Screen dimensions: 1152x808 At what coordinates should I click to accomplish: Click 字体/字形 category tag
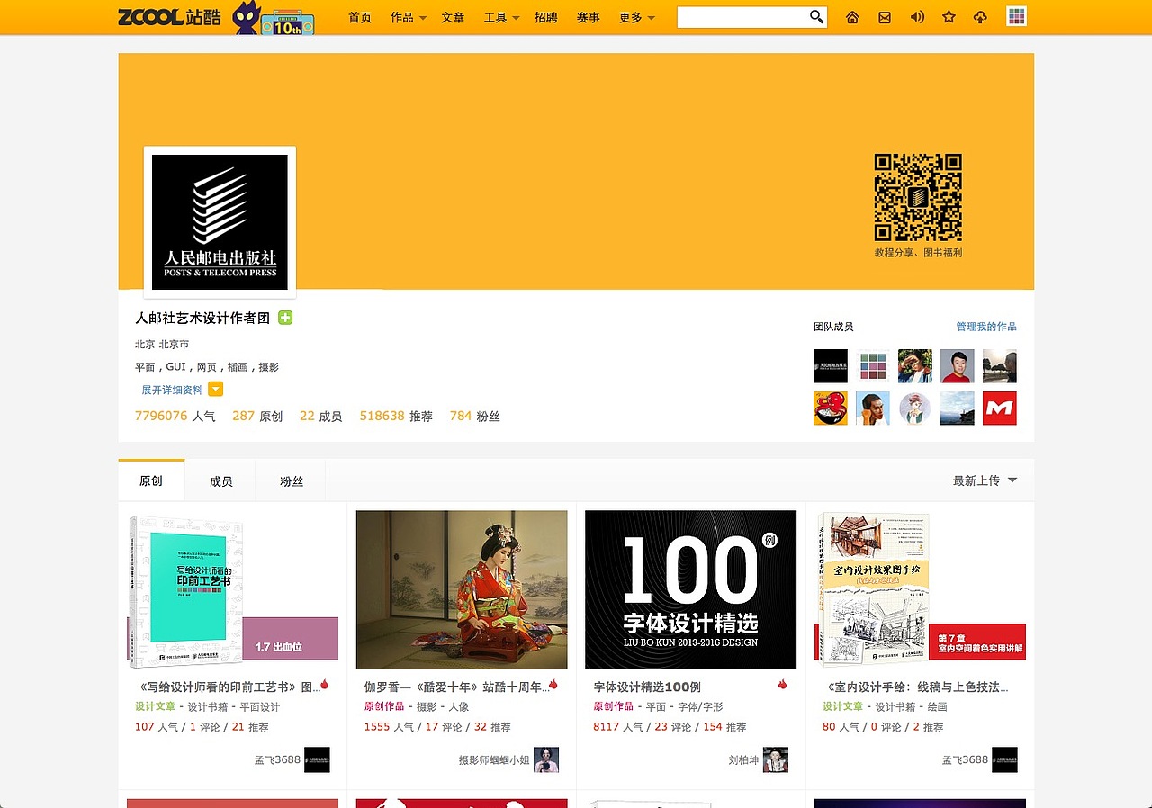coord(700,706)
